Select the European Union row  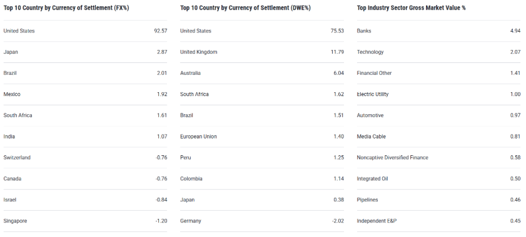pos(262,137)
